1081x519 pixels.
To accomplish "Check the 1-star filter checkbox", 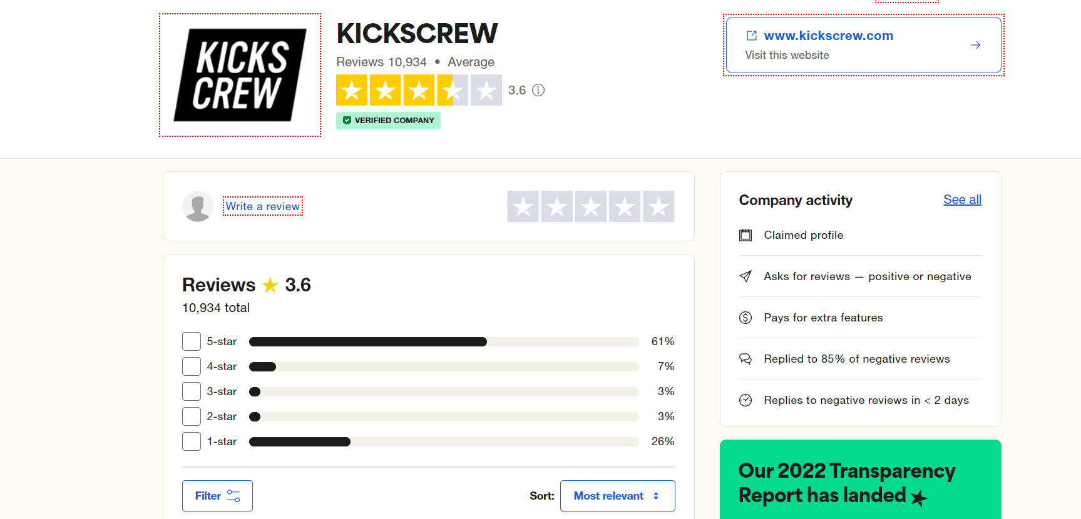I will coord(192,441).
